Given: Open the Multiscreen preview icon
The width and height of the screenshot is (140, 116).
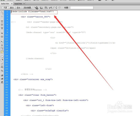Looking at the screenshot, I should [x=36, y=8].
